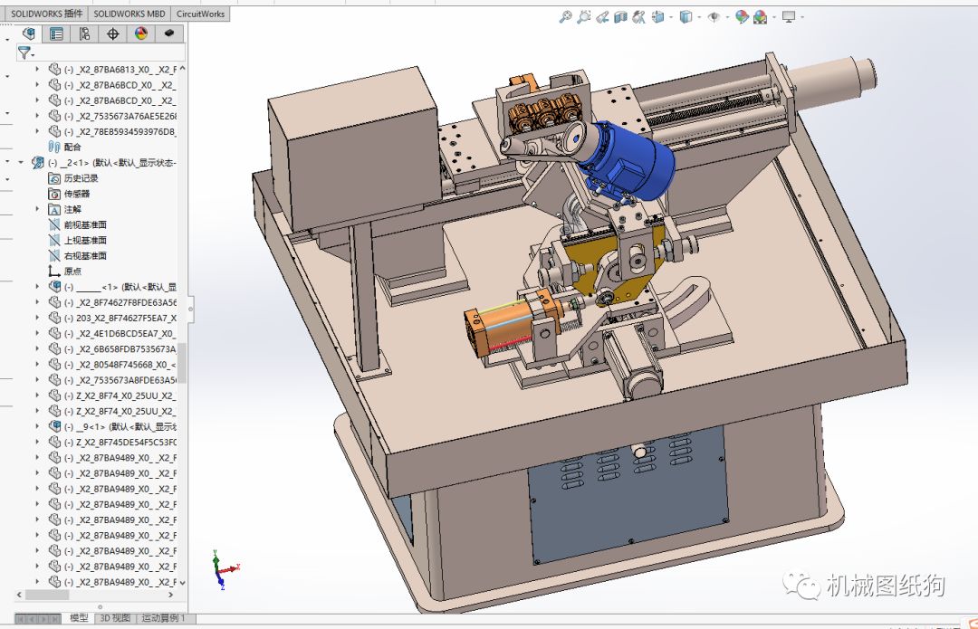Viewport: 978px width, 629px height.
Task: Select the Zoom to Area tool
Action: (584, 16)
